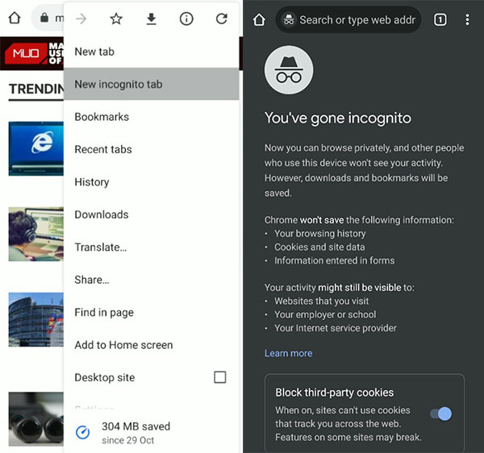This screenshot has width=484, height=453.
Task: Open the tab switcher showing 1 tab
Action: (440, 19)
